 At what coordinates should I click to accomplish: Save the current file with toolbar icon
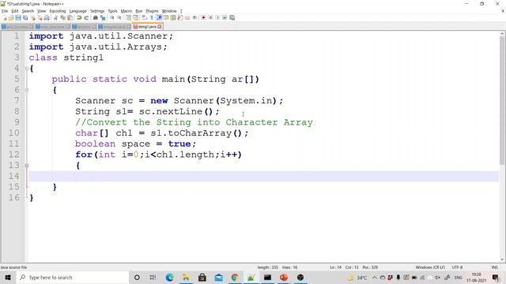coord(18,17)
